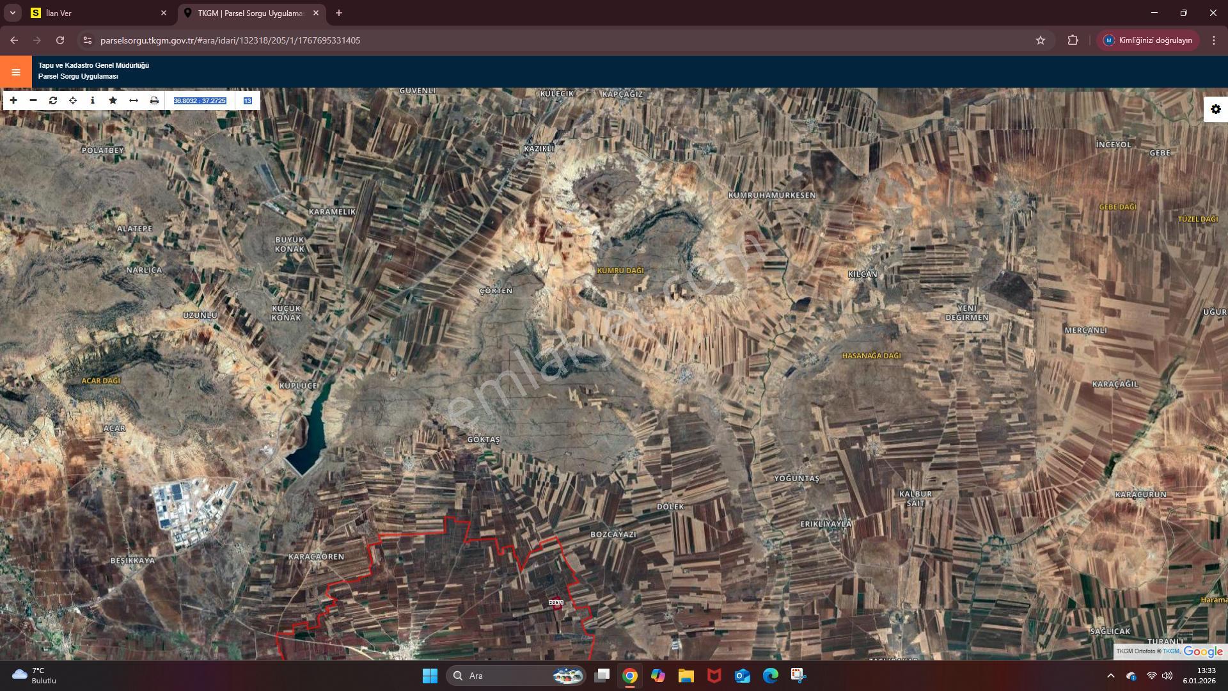Click the KUMRU DAĞI mountain label
The width and height of the screenshot is (1228, 691).
[x=620, y=271]
